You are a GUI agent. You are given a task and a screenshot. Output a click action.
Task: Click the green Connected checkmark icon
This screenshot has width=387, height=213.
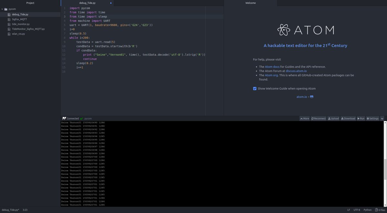(81, 118)
